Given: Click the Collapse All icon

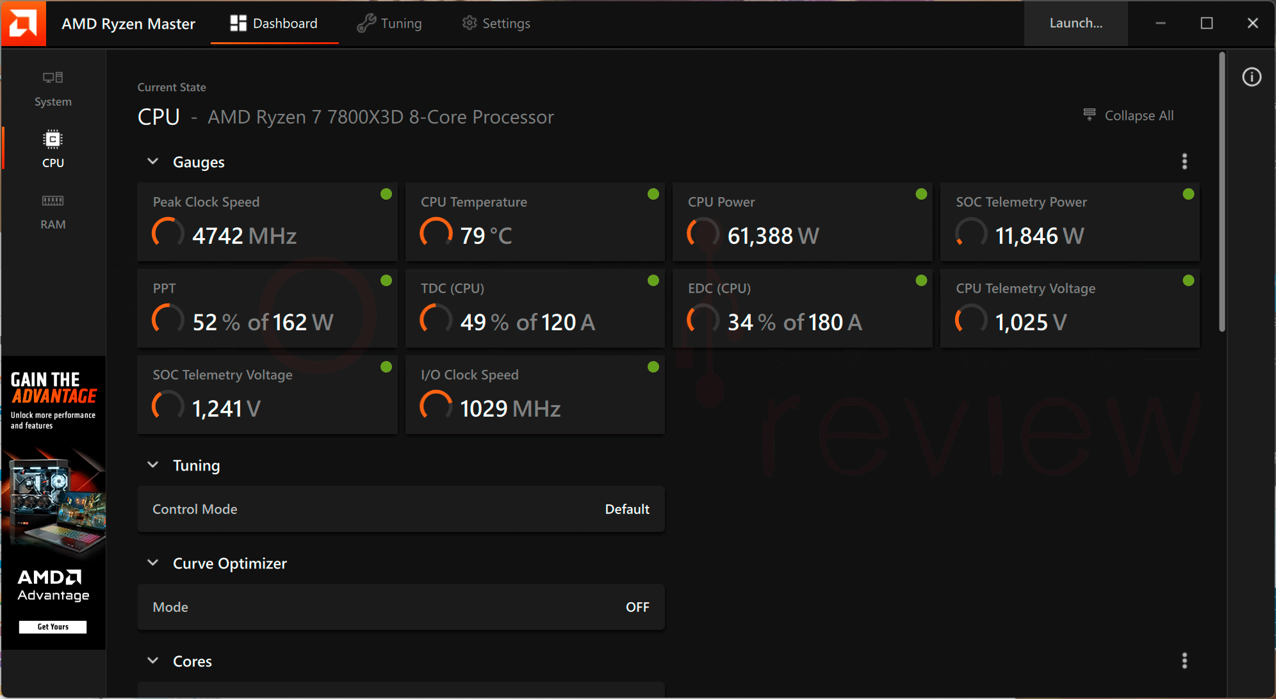Looking at the screenshot, I should (1089, 115).
